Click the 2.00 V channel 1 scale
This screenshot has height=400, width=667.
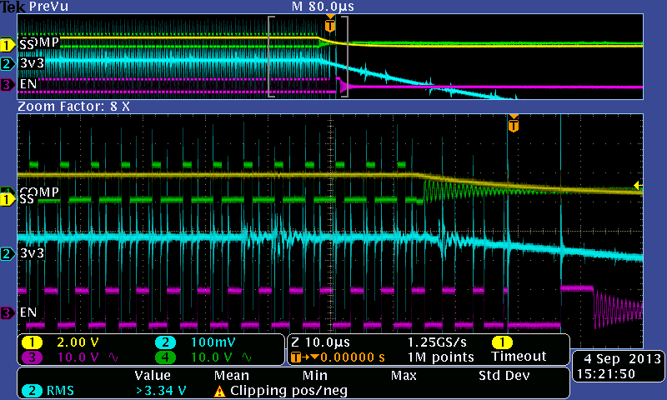(x=78, y=342)
